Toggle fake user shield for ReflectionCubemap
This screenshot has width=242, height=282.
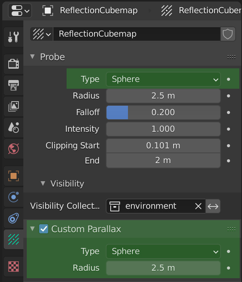(x=228, y=34)
